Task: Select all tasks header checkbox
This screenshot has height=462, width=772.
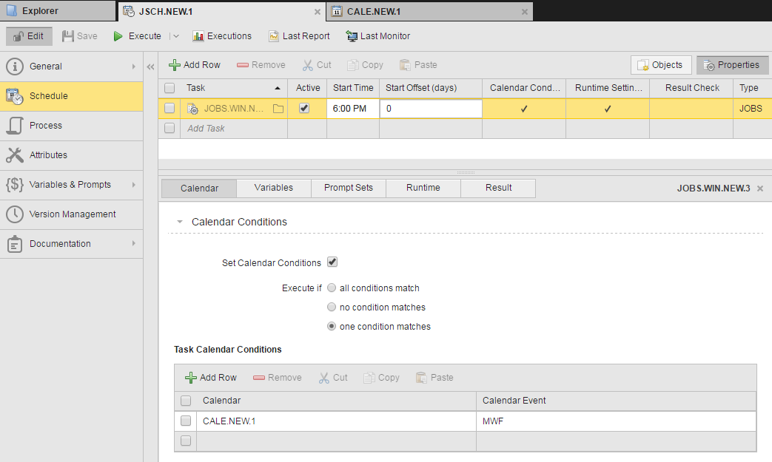Action: click(169, 88)
